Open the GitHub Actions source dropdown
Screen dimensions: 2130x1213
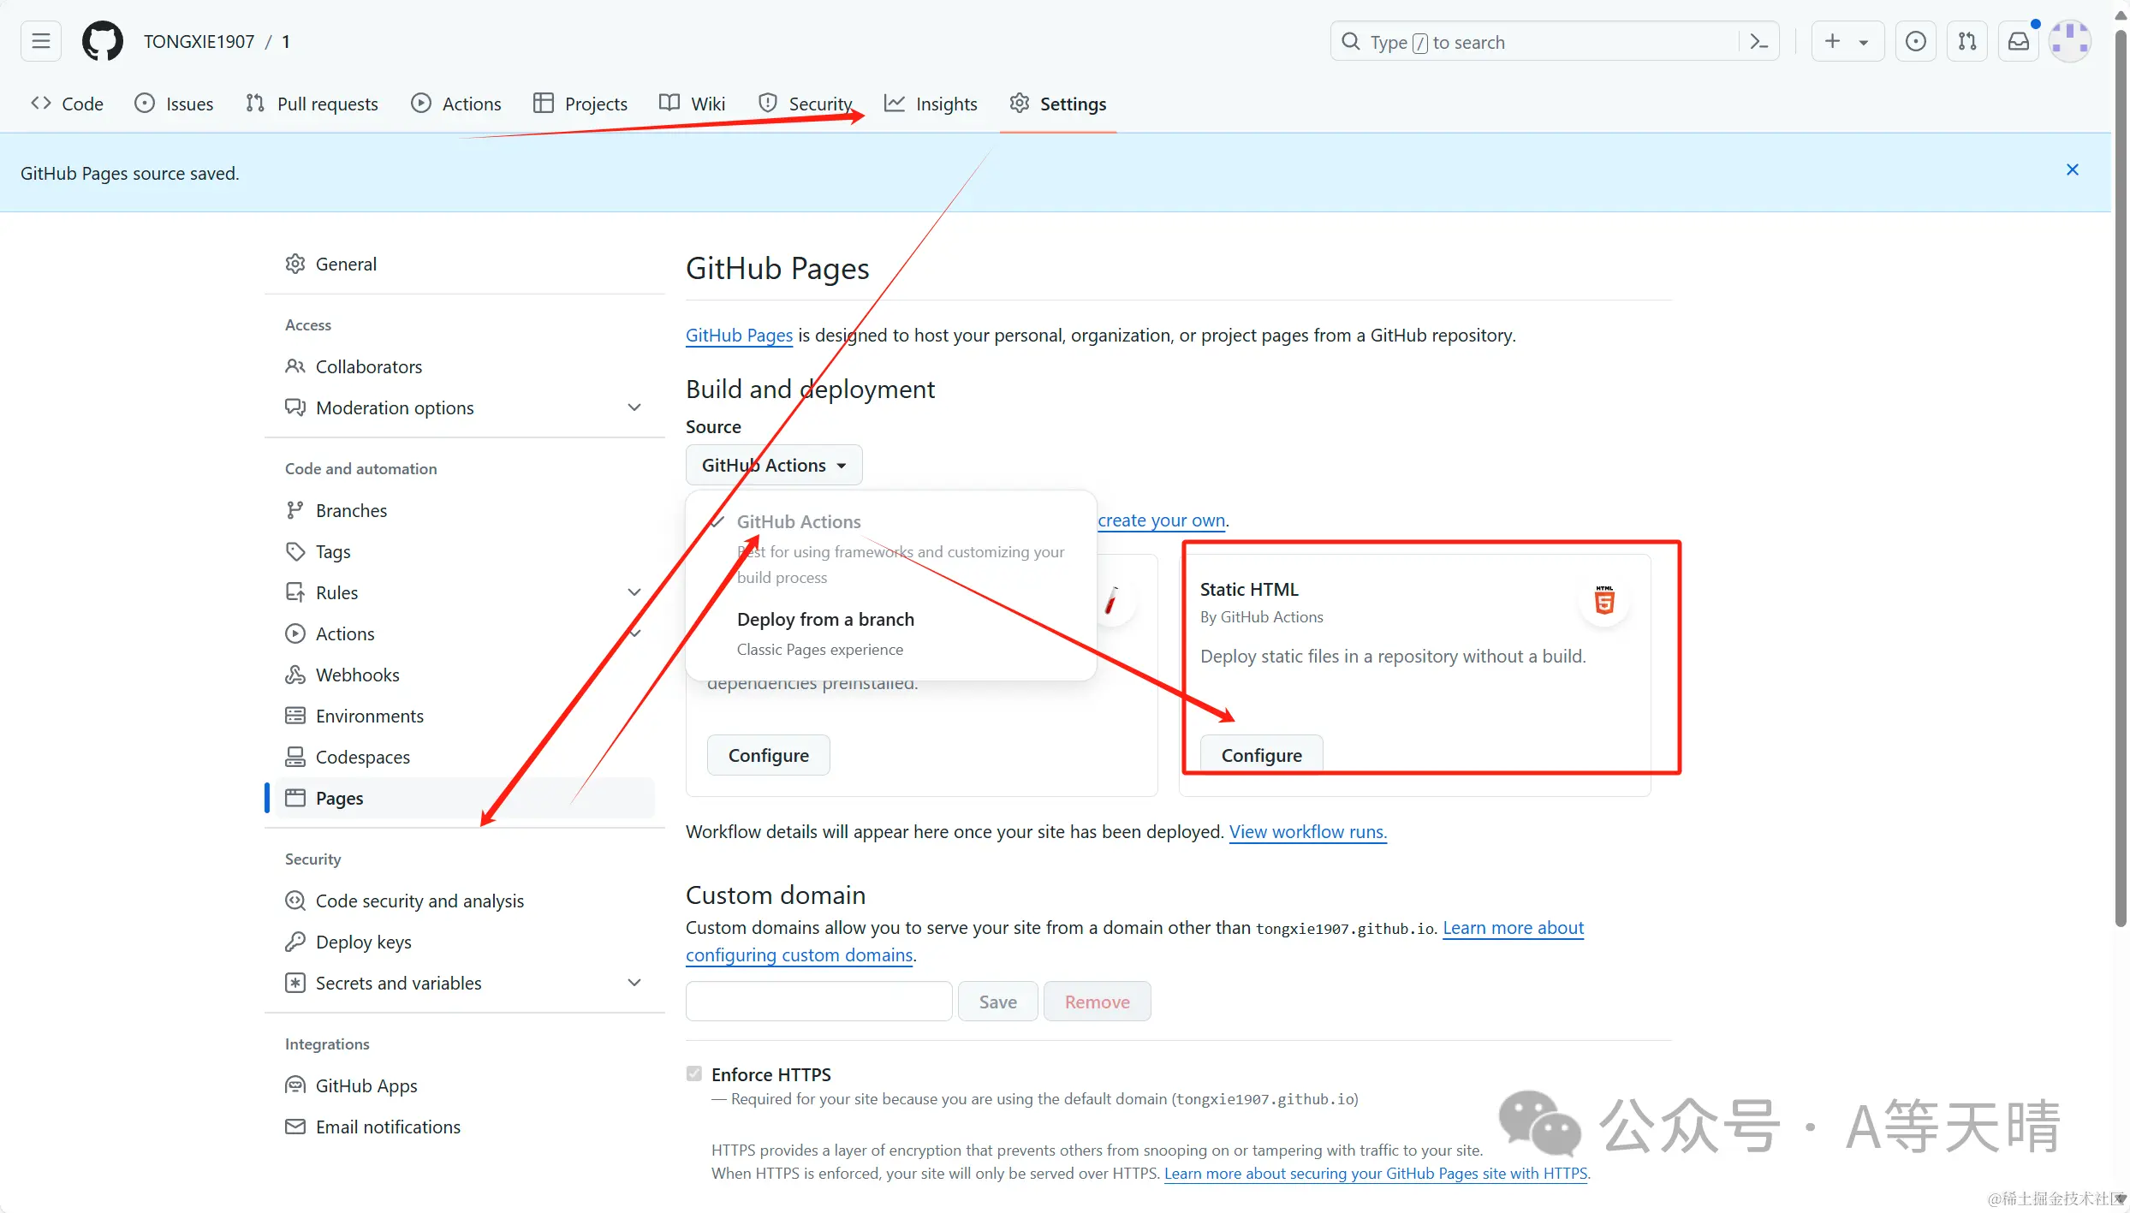point(773,465)
